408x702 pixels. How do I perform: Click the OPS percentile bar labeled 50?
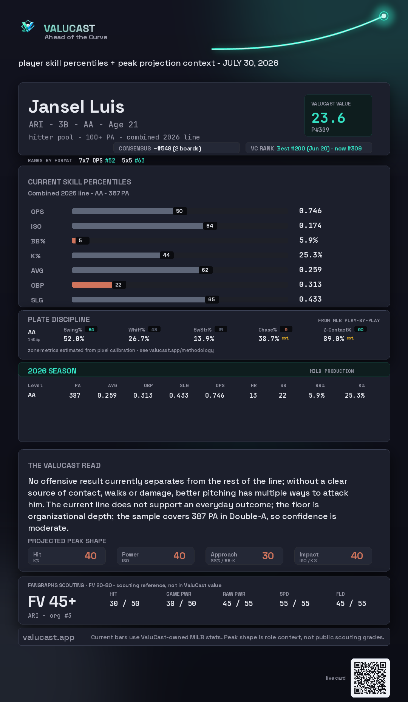coord(129,211)
